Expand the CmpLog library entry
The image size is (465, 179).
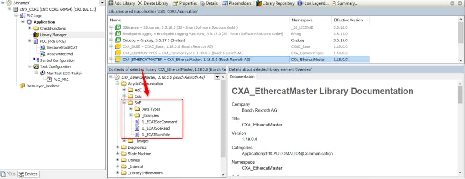pyautogui.click(x=111, y=40)
